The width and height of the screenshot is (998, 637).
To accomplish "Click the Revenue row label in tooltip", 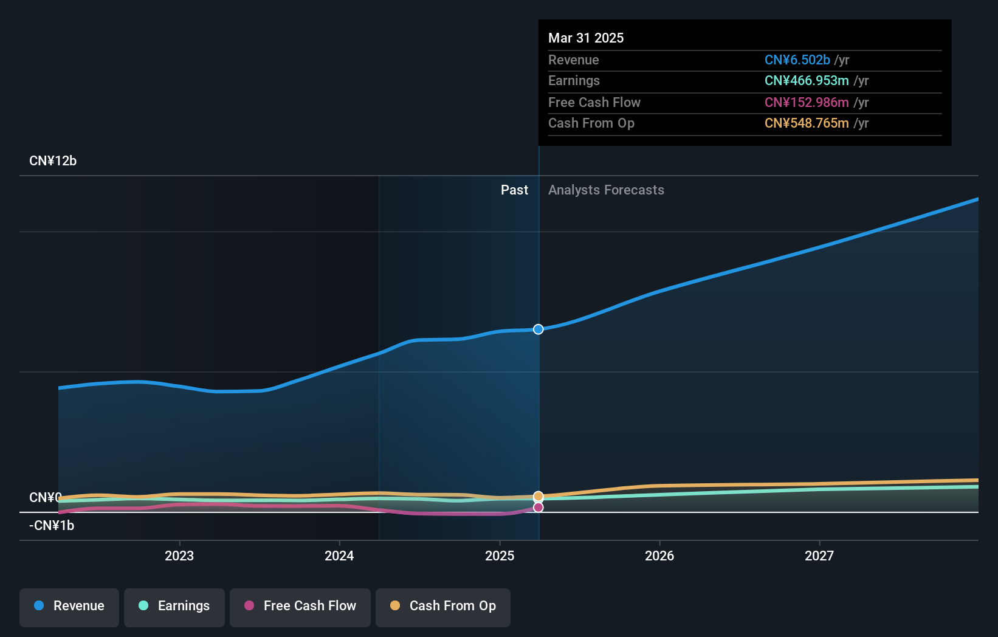I will click(573, 60).
